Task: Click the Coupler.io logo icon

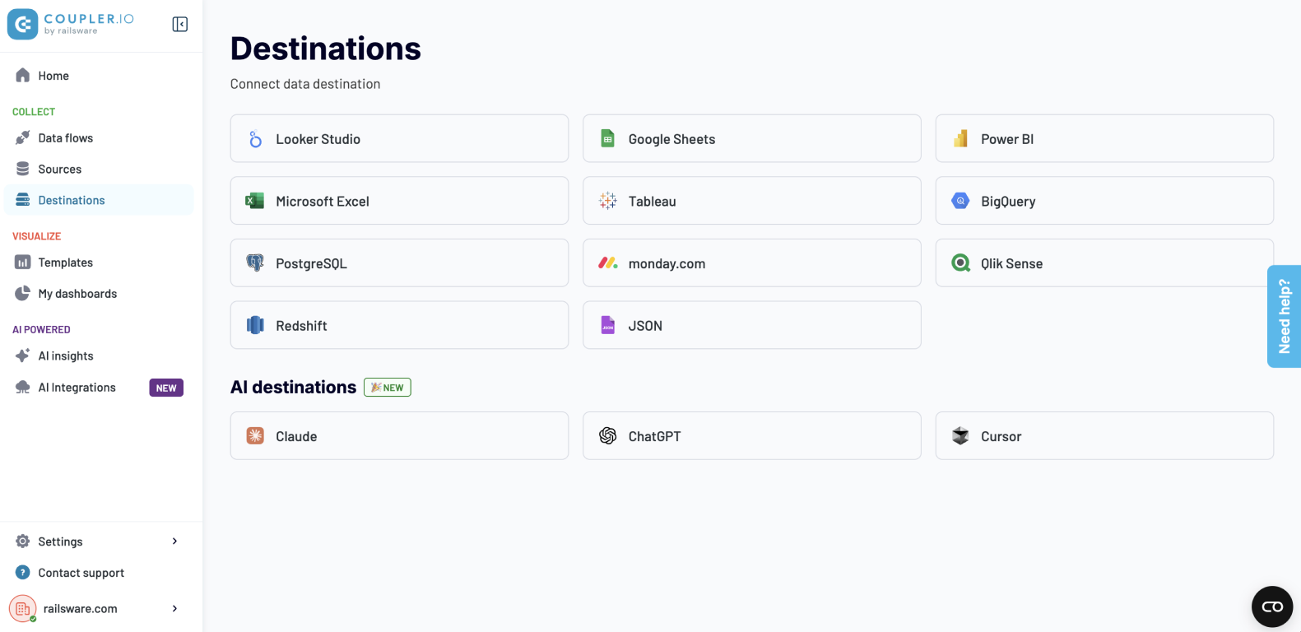Action: [23, 25]
